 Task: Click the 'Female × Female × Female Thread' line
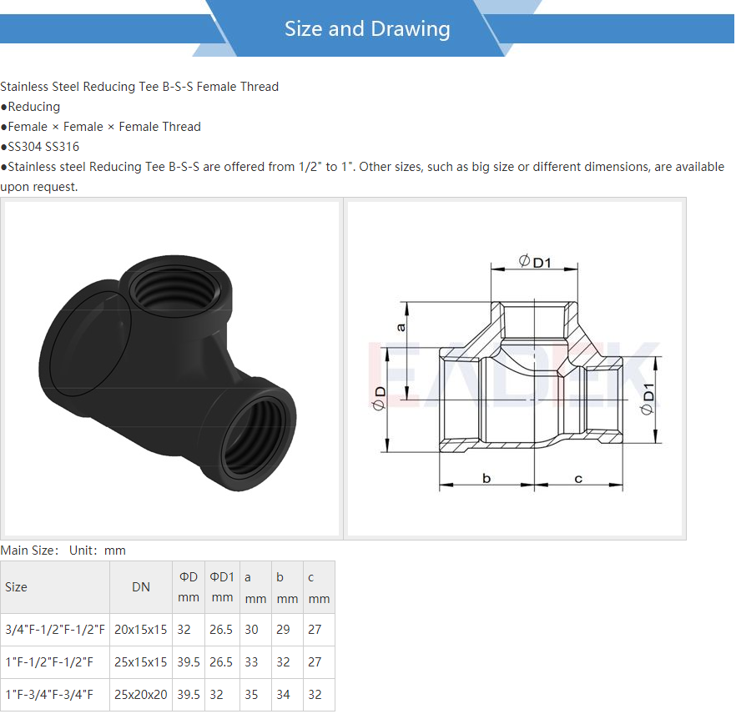104,127
